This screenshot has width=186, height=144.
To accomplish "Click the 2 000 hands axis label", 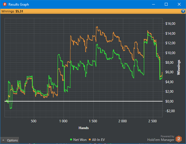I will tap(122, 121).
